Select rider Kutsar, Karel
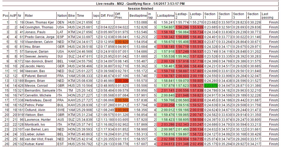The height and width of the screenshot is (147, 281). (x=35, y=145)
